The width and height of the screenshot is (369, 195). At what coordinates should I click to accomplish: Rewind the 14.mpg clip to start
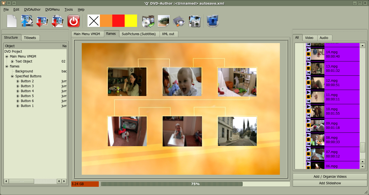308,58
